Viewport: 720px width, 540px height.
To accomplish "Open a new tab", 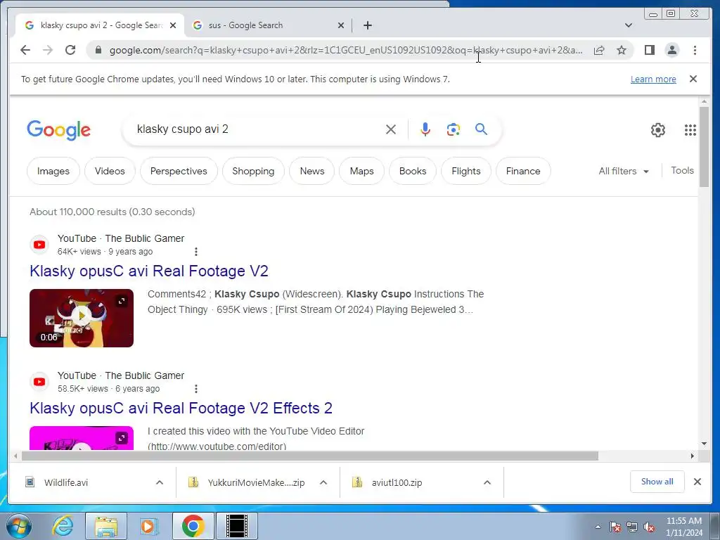I will pos(367,25).
